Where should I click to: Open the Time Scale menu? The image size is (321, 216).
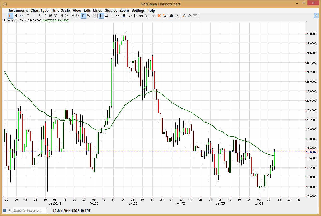(60, 10)
